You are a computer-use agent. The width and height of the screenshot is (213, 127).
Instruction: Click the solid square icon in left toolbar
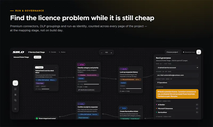click(x=15, y=95)
